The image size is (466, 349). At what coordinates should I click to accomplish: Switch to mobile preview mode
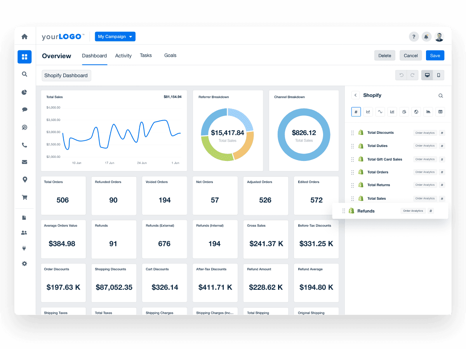click(x=438, y=75)
